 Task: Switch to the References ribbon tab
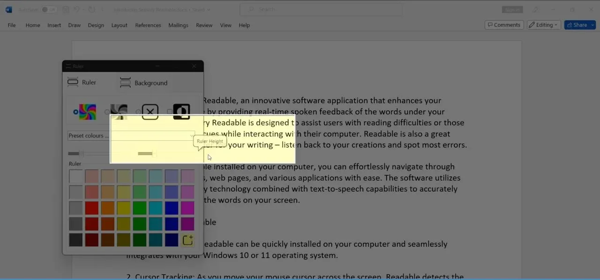(x=148, y=25)
